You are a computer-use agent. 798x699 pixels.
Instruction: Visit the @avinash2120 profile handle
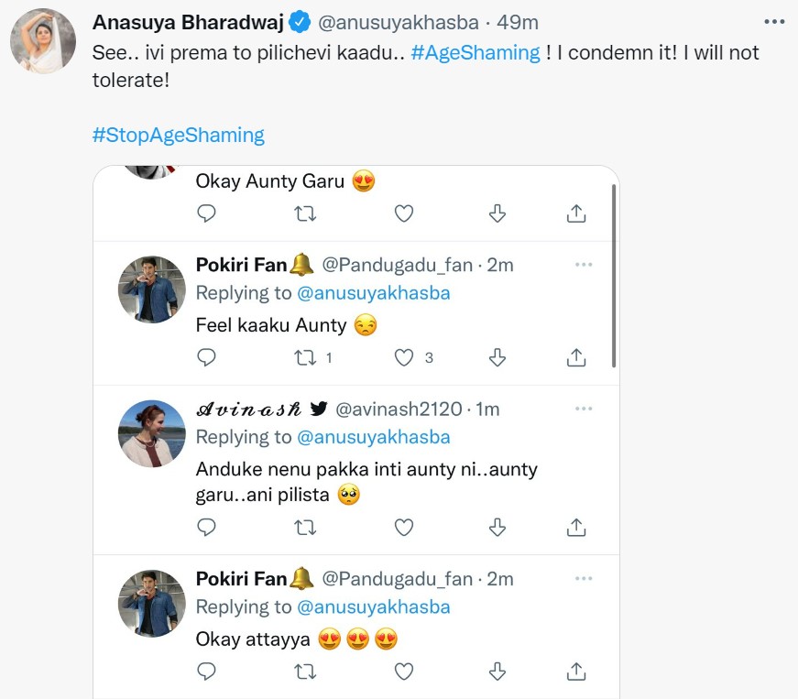coord(399,410)
